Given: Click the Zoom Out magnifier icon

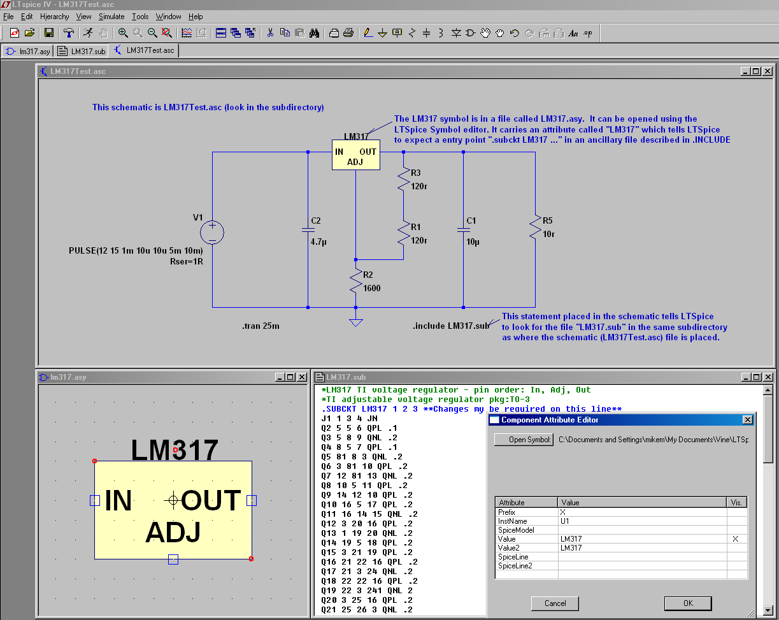Looking at the screenshot, I should point(152,33).
